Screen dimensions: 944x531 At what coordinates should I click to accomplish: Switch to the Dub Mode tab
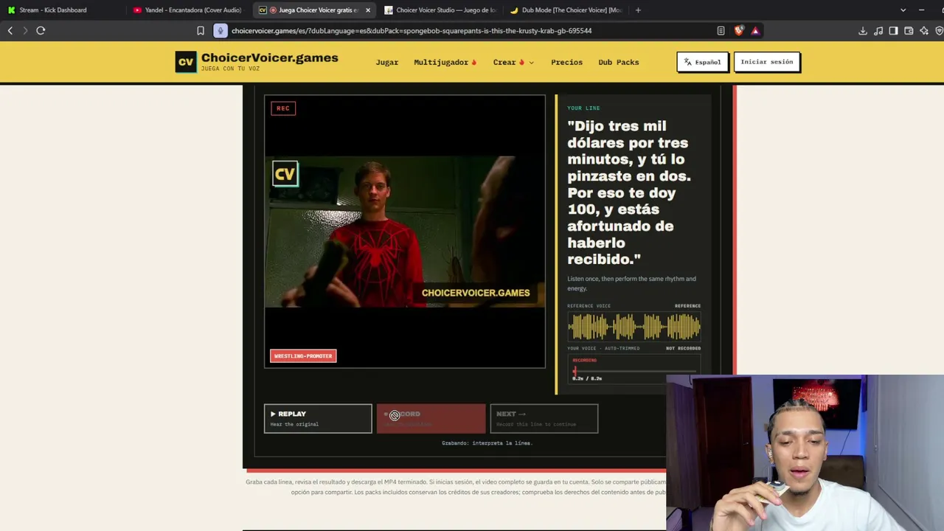566,10
